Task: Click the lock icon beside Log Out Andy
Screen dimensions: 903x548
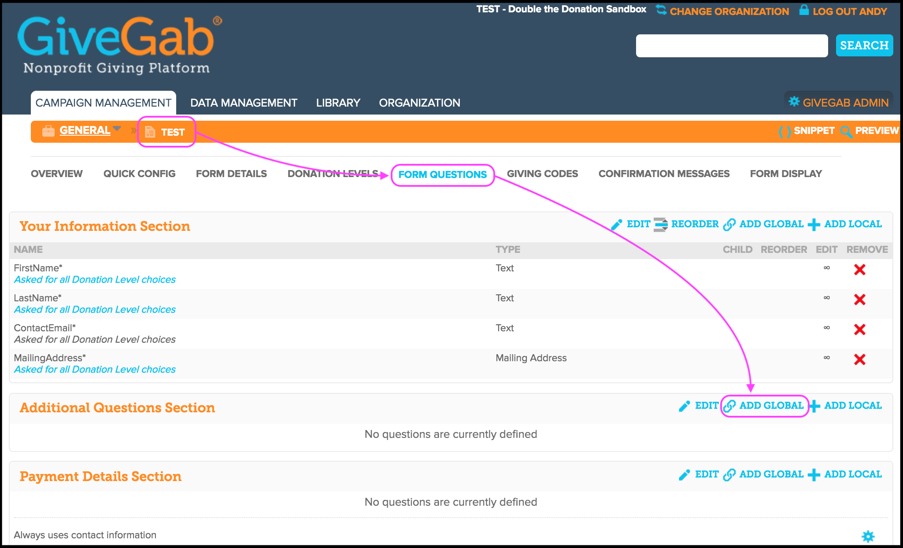Action: [804, 10]
